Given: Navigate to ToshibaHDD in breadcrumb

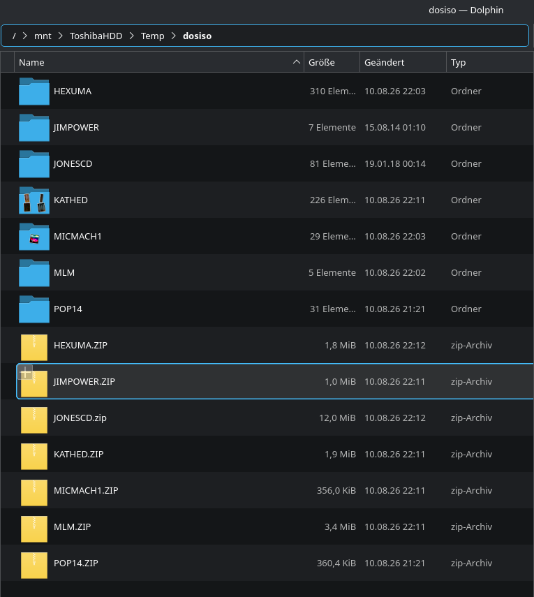Looking at the screenshot, I should pos(96,36).
